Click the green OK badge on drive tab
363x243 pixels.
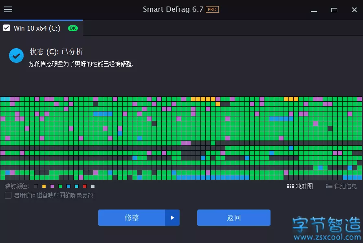pos(73,28)
